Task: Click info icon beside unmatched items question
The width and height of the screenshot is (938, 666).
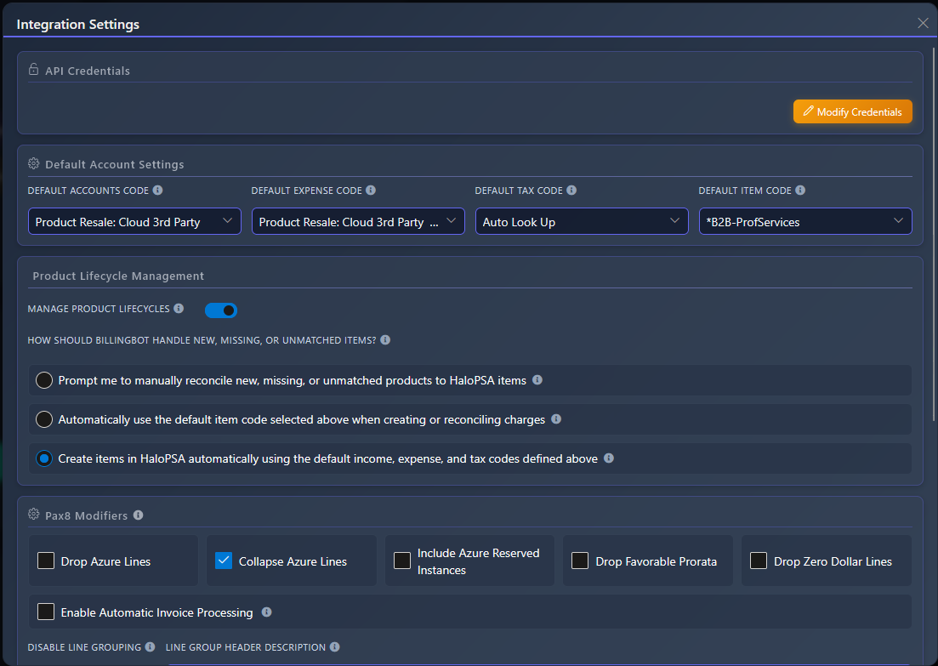Action: [x=385, y=340]
